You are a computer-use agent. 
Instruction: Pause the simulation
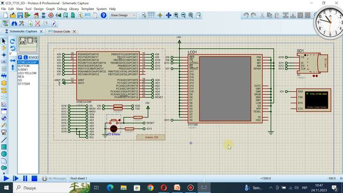25,179
